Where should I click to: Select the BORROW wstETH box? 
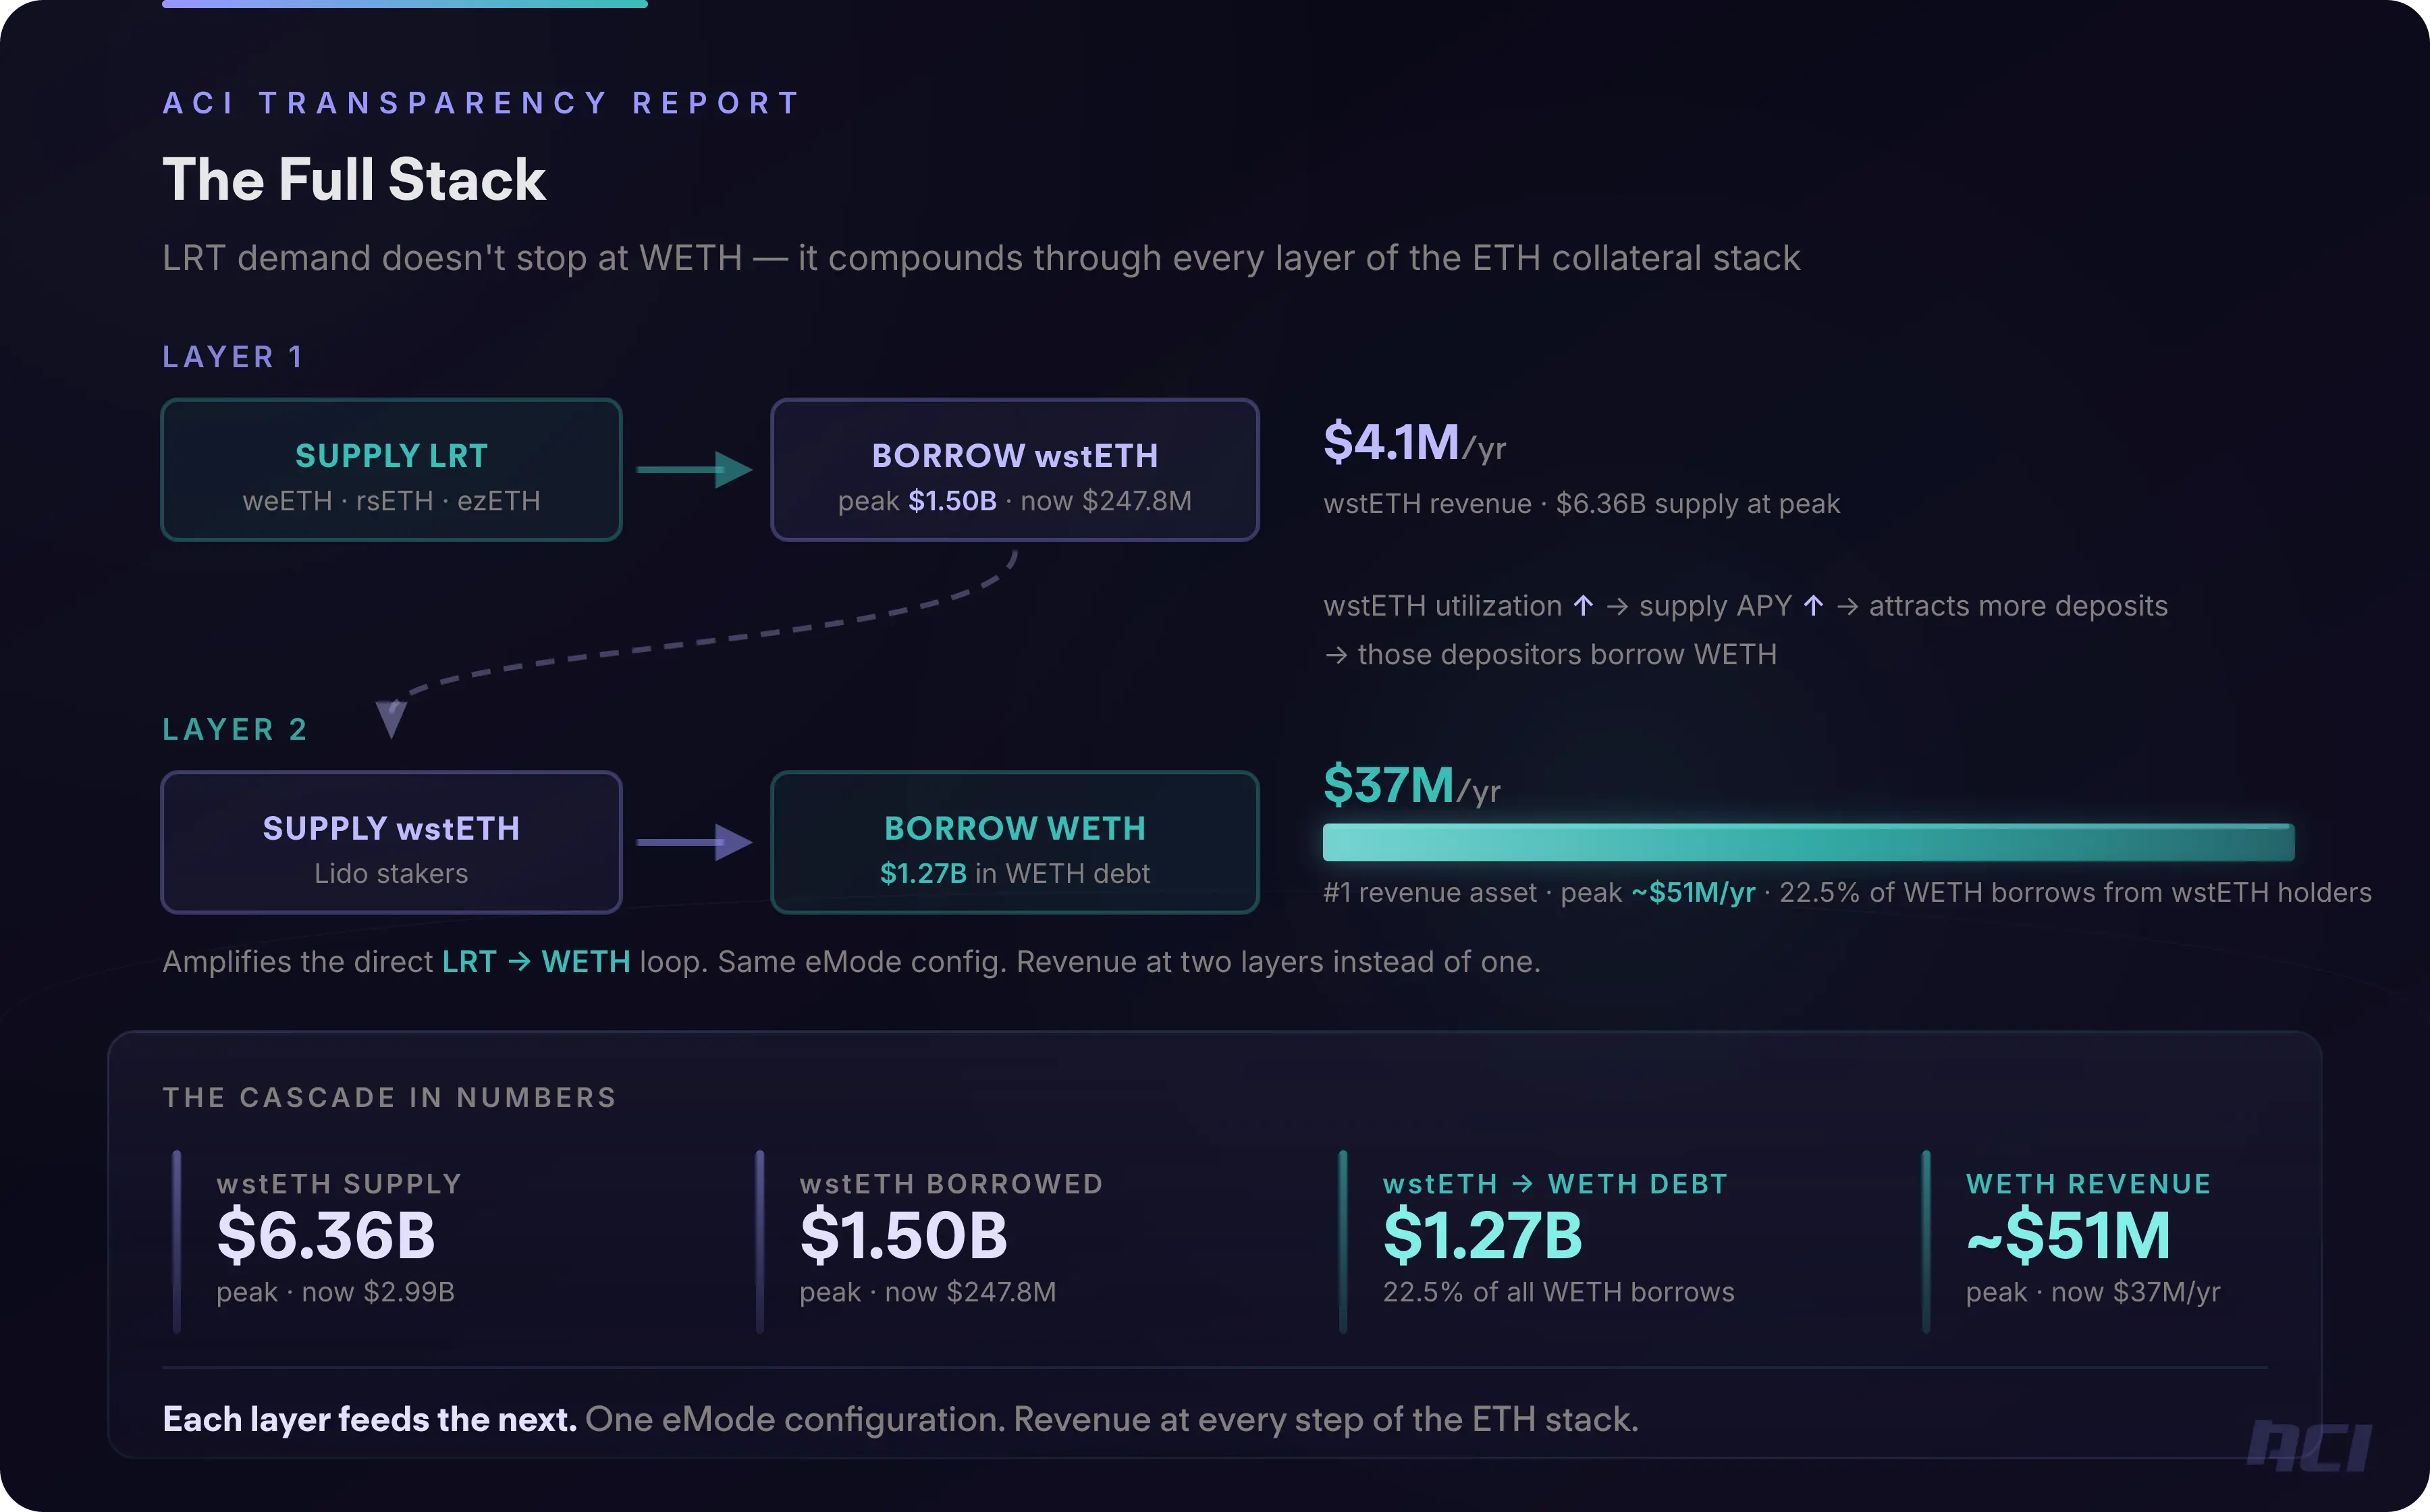1014,470
